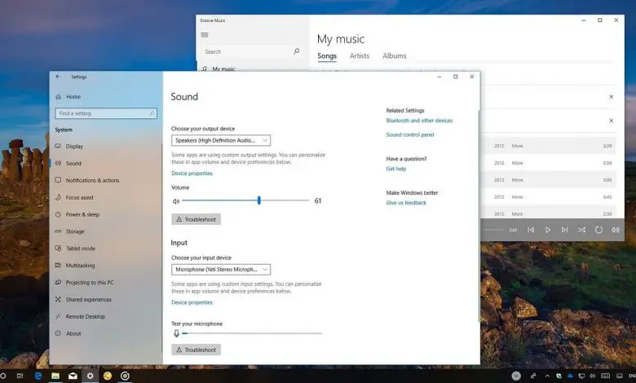
Task: Open the People icon in system tray
Action: coord(533,376)
